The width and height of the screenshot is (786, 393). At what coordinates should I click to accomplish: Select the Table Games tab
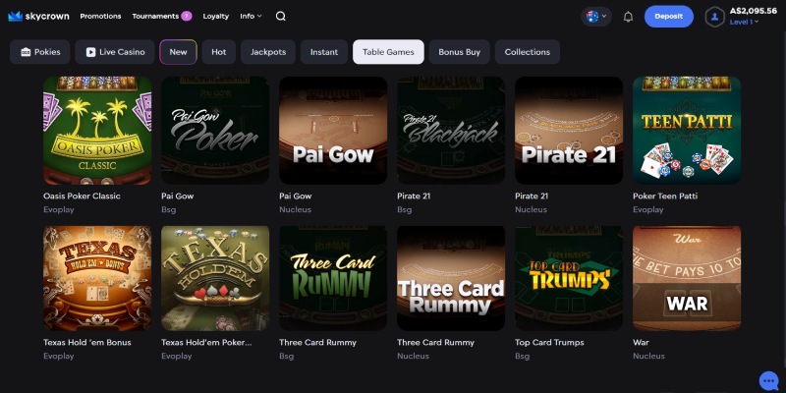tap(388, 52)
